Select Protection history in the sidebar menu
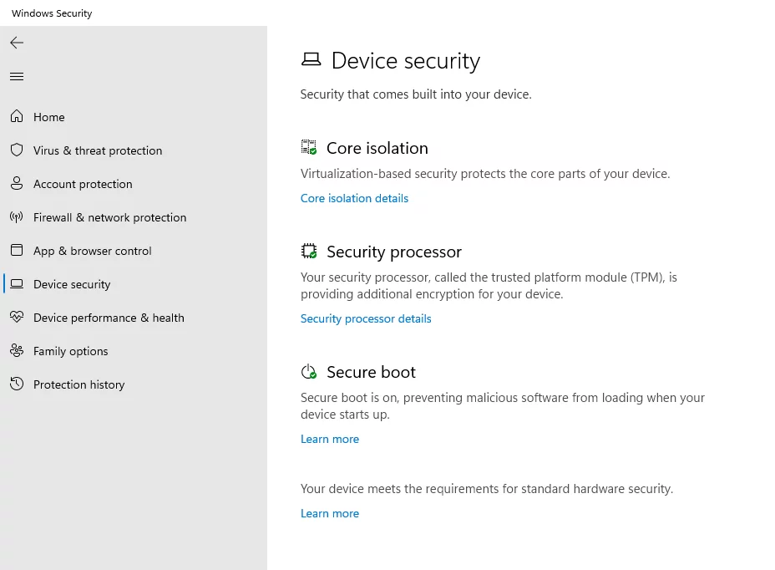This screenshot has height=570, width=775. (79, 384)
